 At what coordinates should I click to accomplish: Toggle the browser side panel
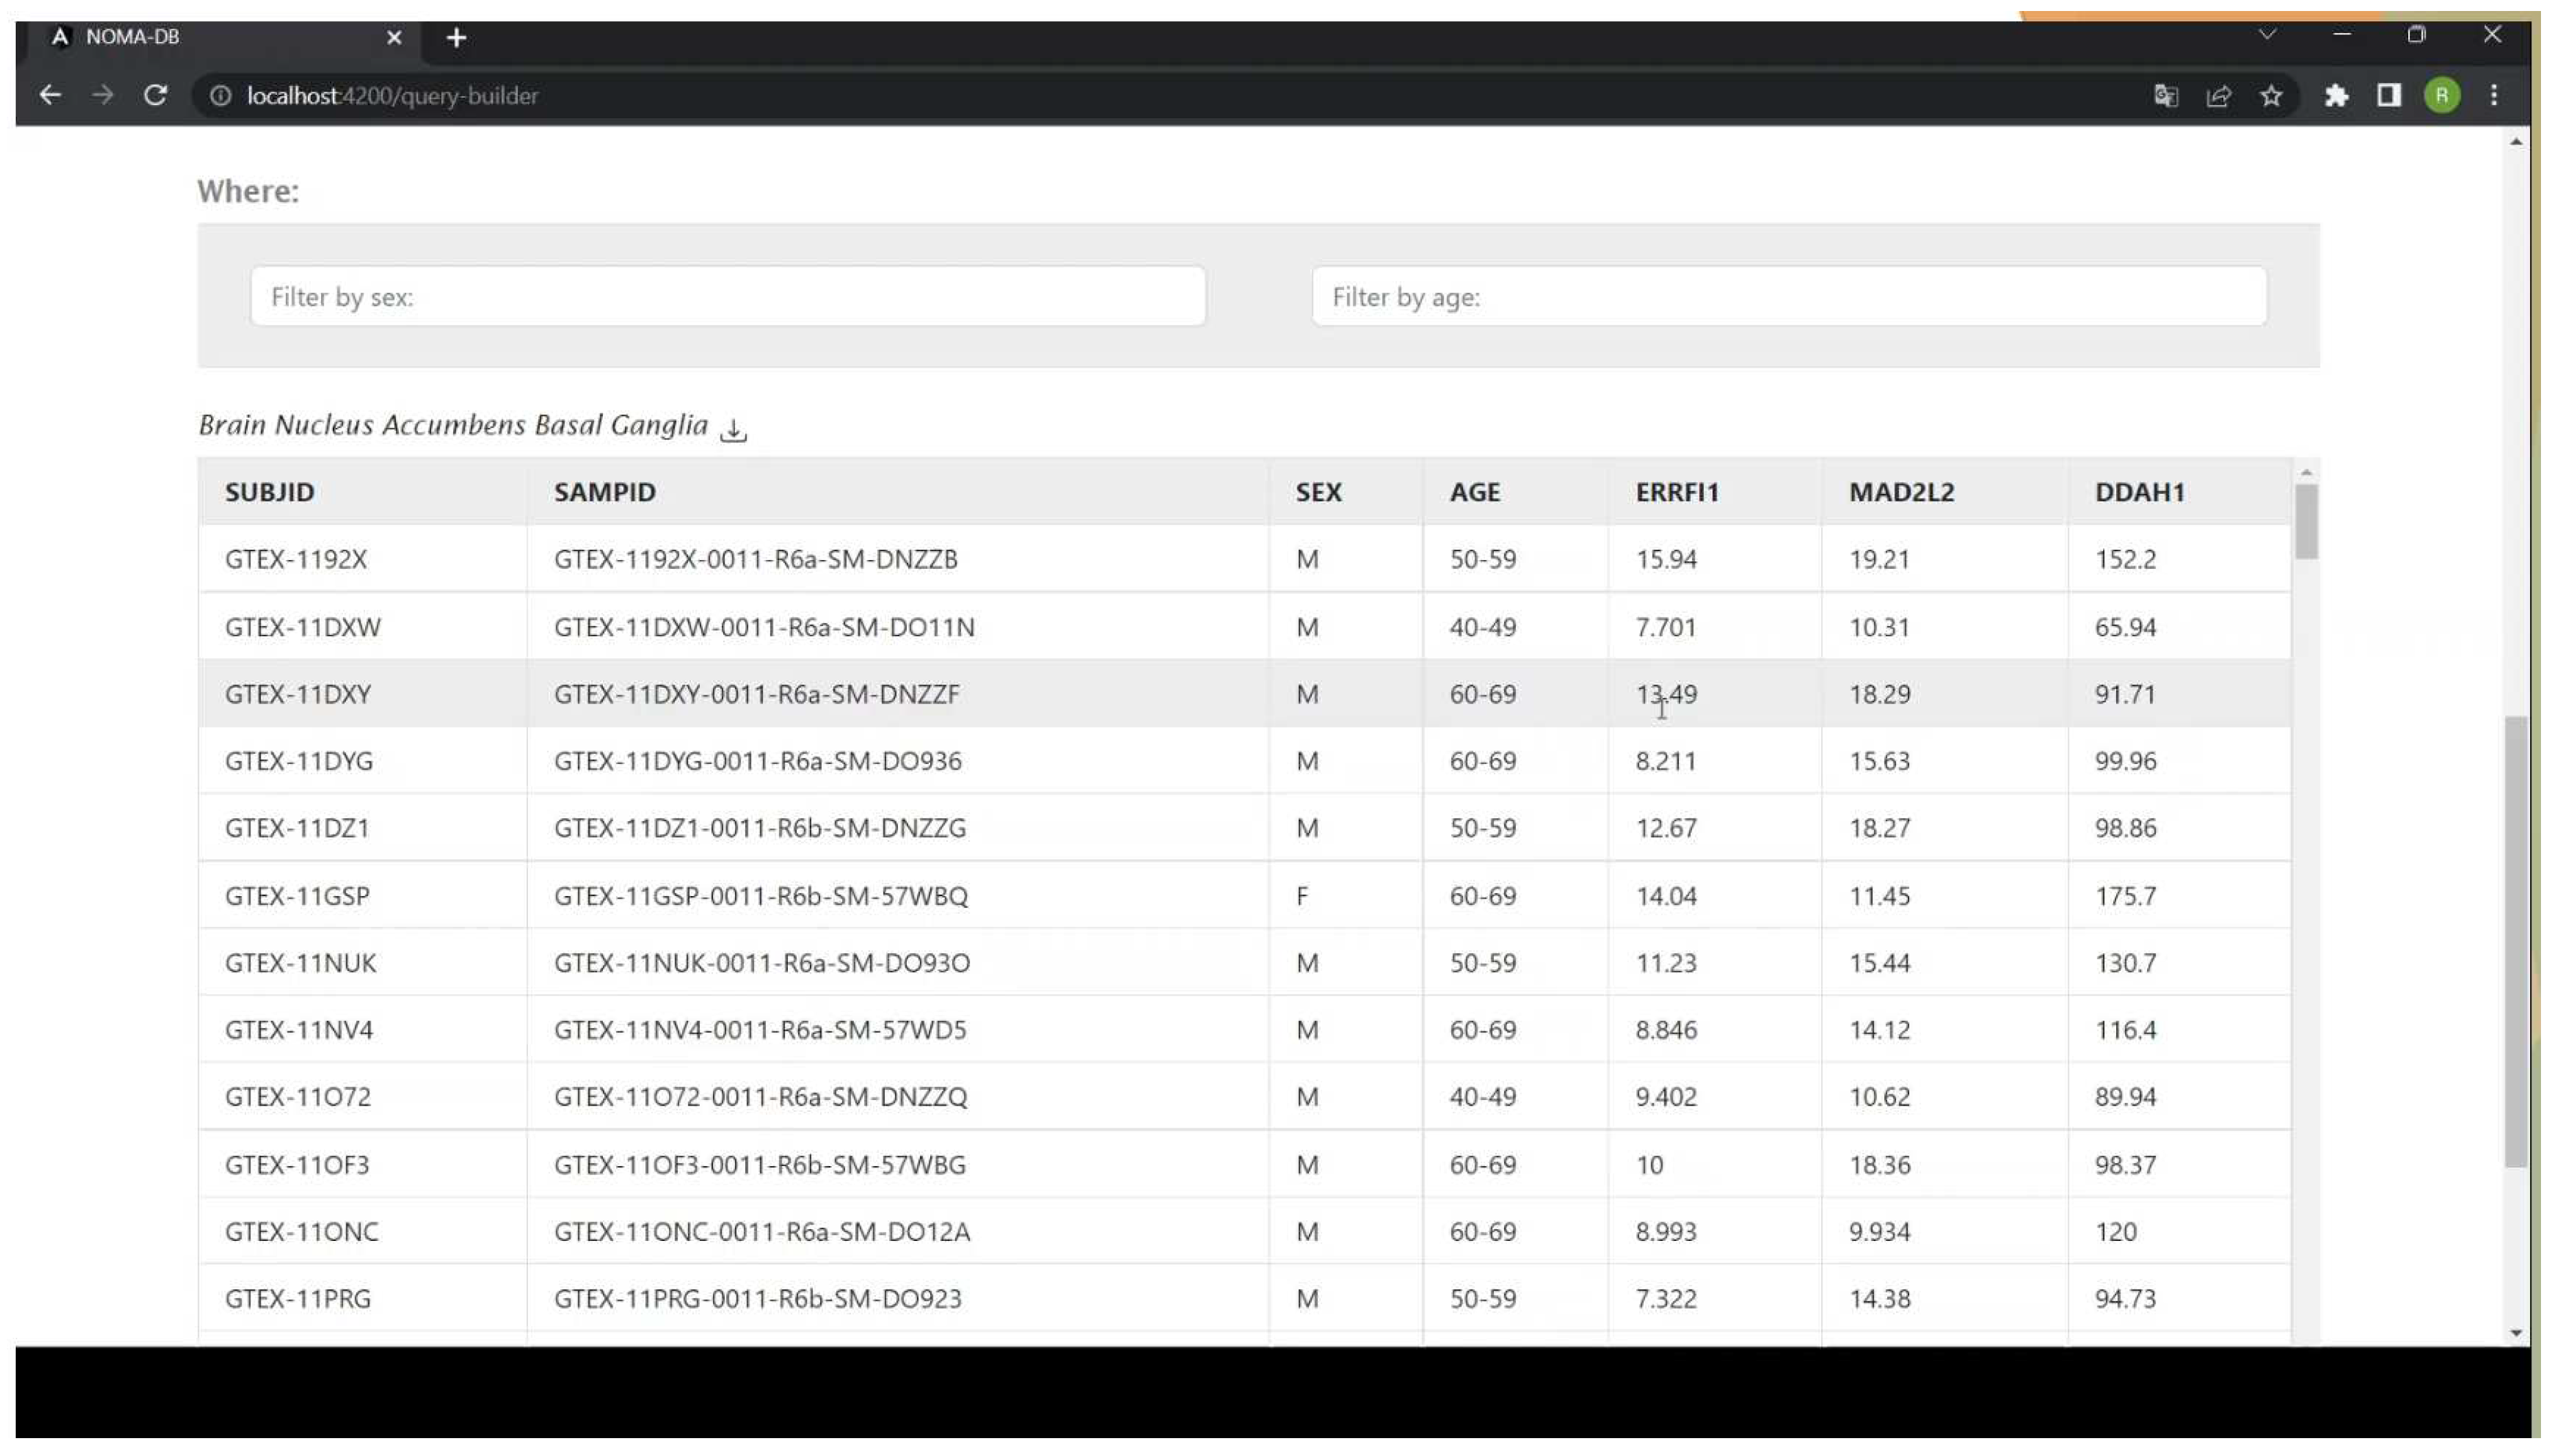[2389, 96]
